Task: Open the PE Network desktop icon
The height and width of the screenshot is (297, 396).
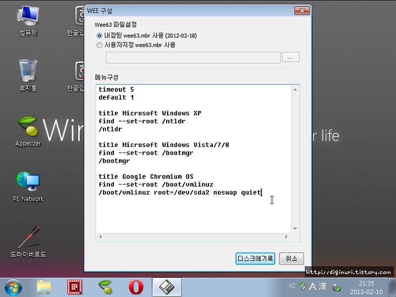Action: pos(28,186)
